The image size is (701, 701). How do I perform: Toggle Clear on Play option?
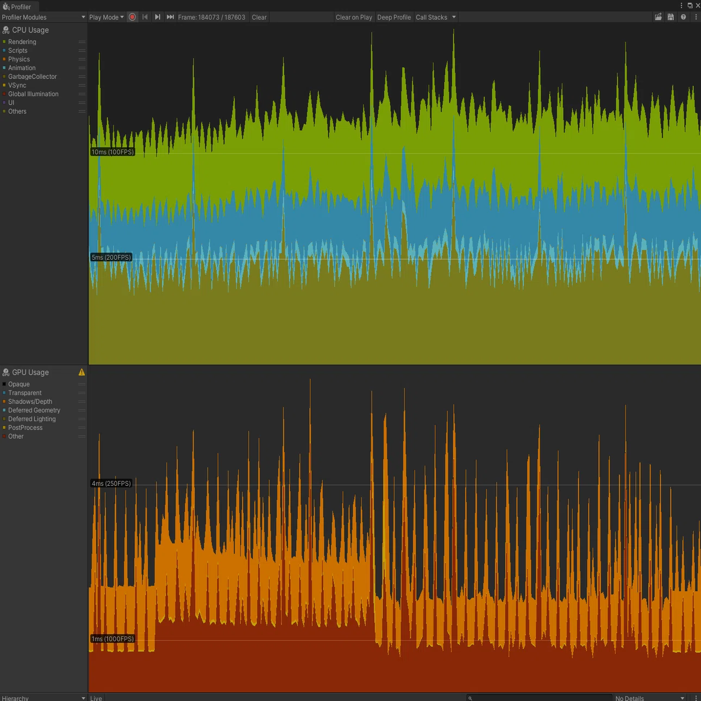point(354,17)
